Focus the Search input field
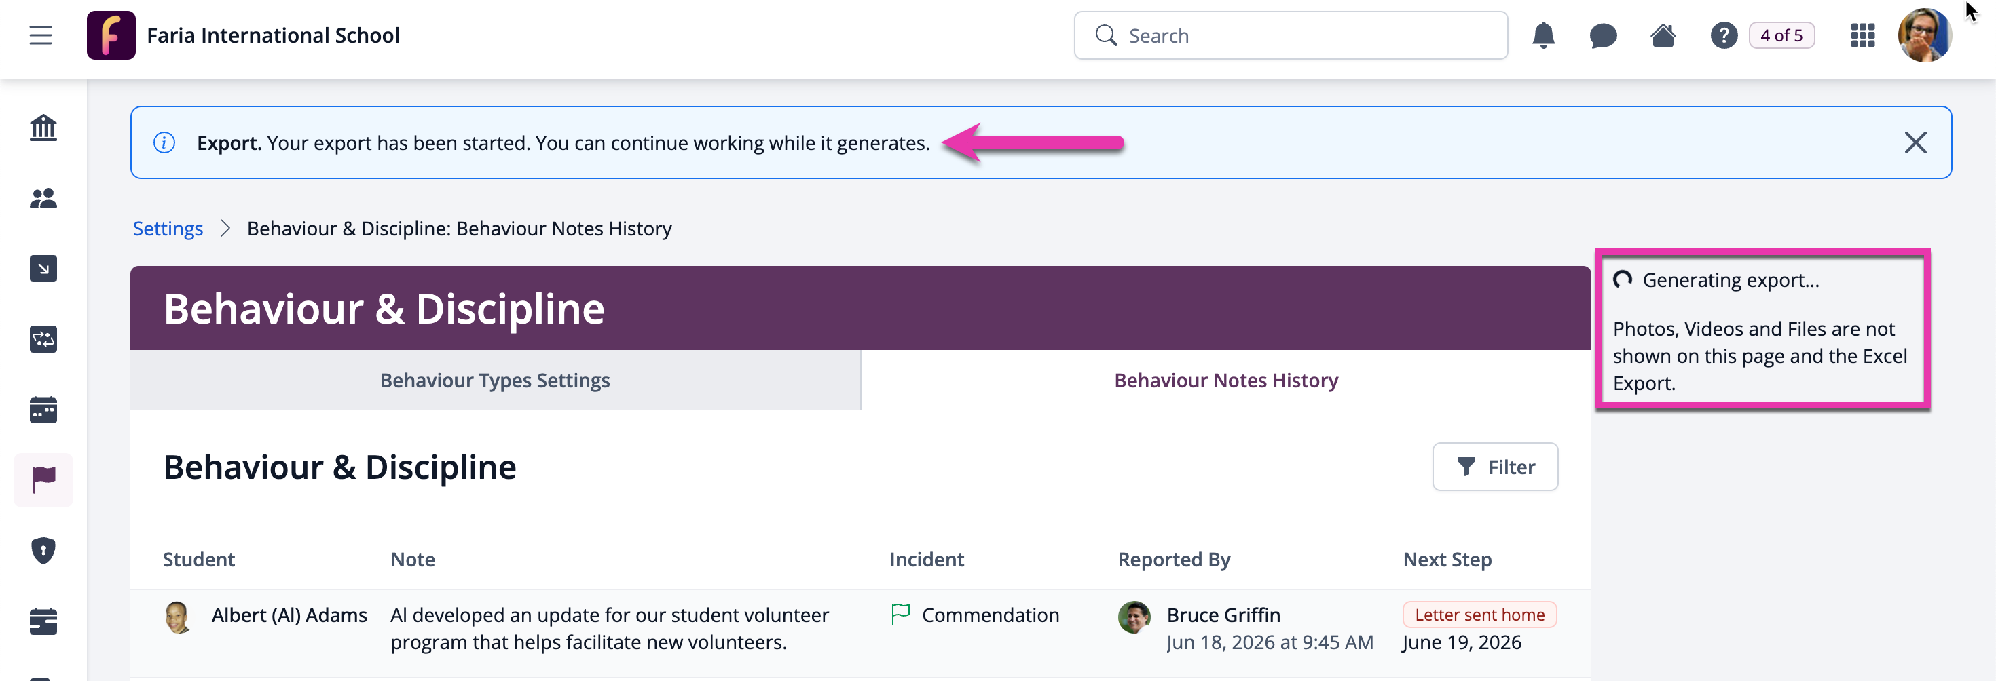 click(x=1290, y=35)
